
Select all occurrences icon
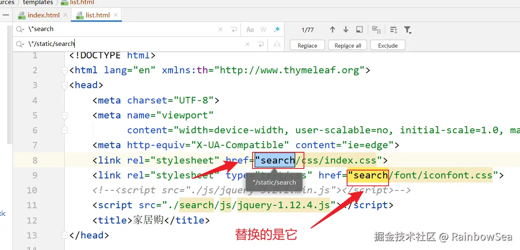[x=377, y=29]
